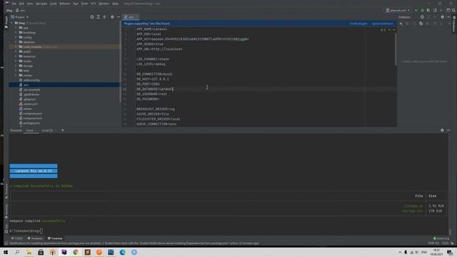Open the File menu
The width and height of the screenshot is (457, 257).
click(x=14, y=4)
